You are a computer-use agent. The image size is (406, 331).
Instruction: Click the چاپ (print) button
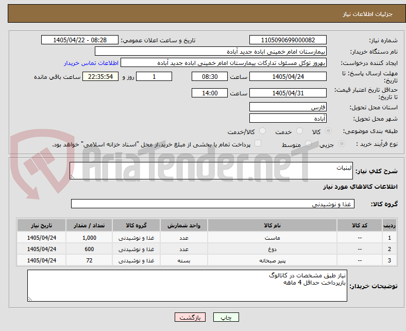(x=226, y=317)
